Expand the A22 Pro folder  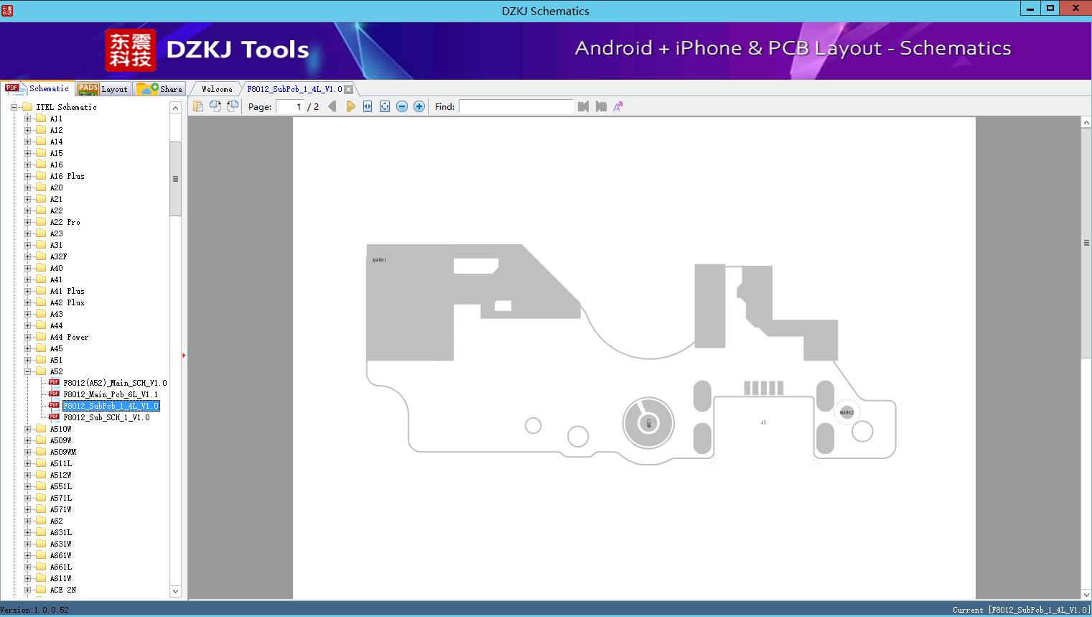tap(27, 222)
